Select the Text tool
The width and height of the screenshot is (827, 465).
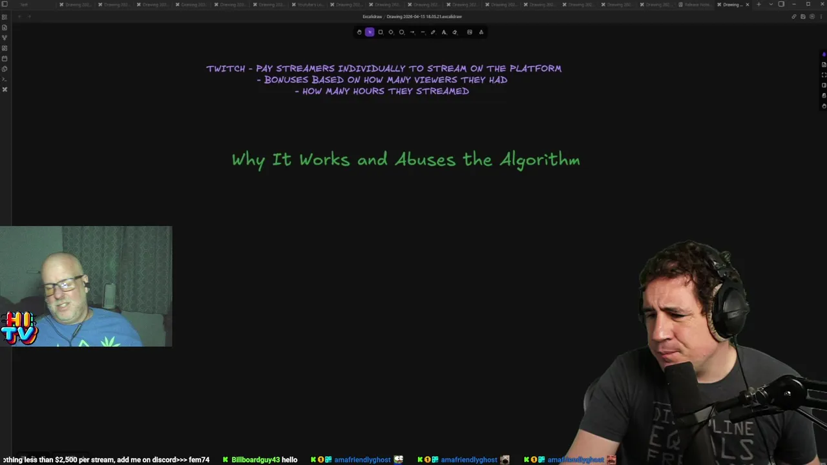point(444,32)
